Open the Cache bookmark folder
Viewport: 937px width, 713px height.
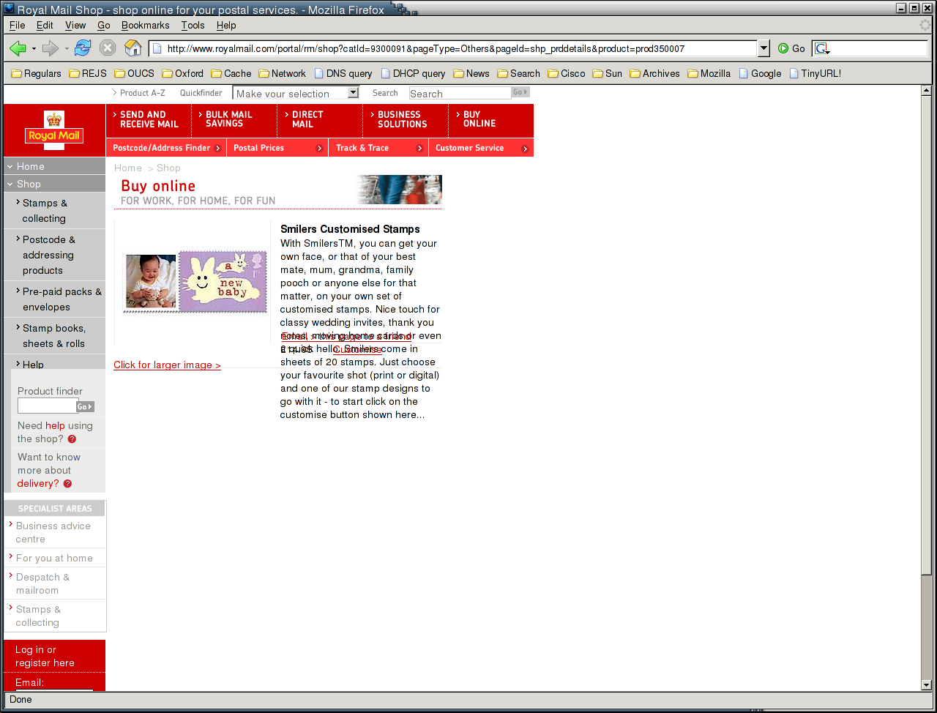coord(231,74)
